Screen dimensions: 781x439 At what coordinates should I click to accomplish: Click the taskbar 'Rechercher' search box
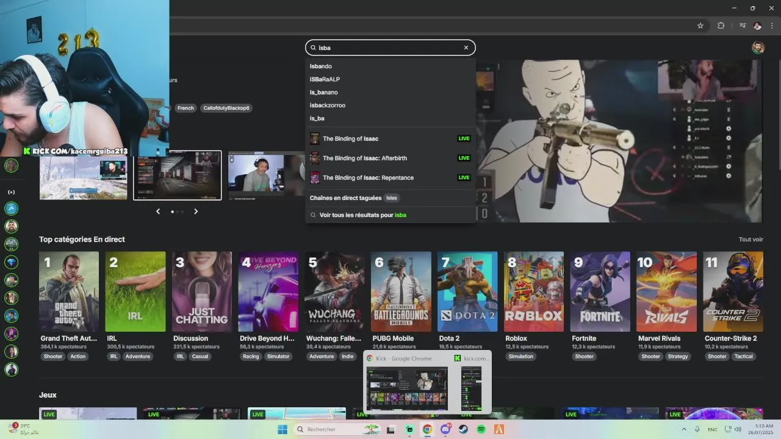pos(337,429)
